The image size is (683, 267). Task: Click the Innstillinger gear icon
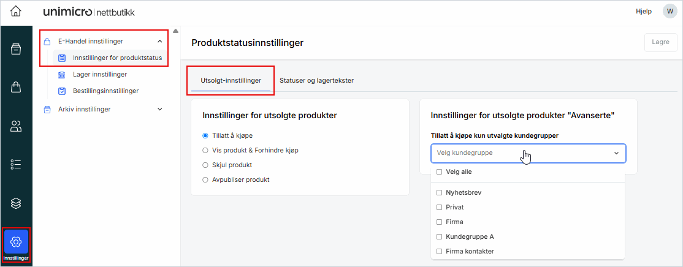16,241
